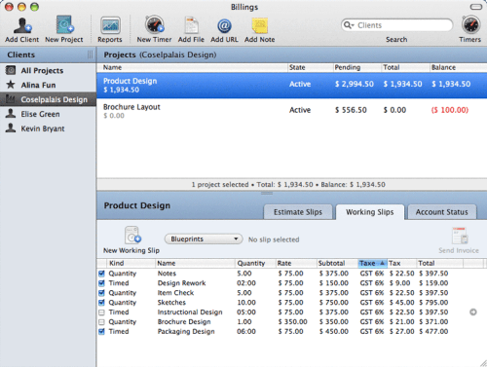Click the Add Note sticky icon
Image resolution: width=487 pixels, height=367 pixels.
coord(260,25)
